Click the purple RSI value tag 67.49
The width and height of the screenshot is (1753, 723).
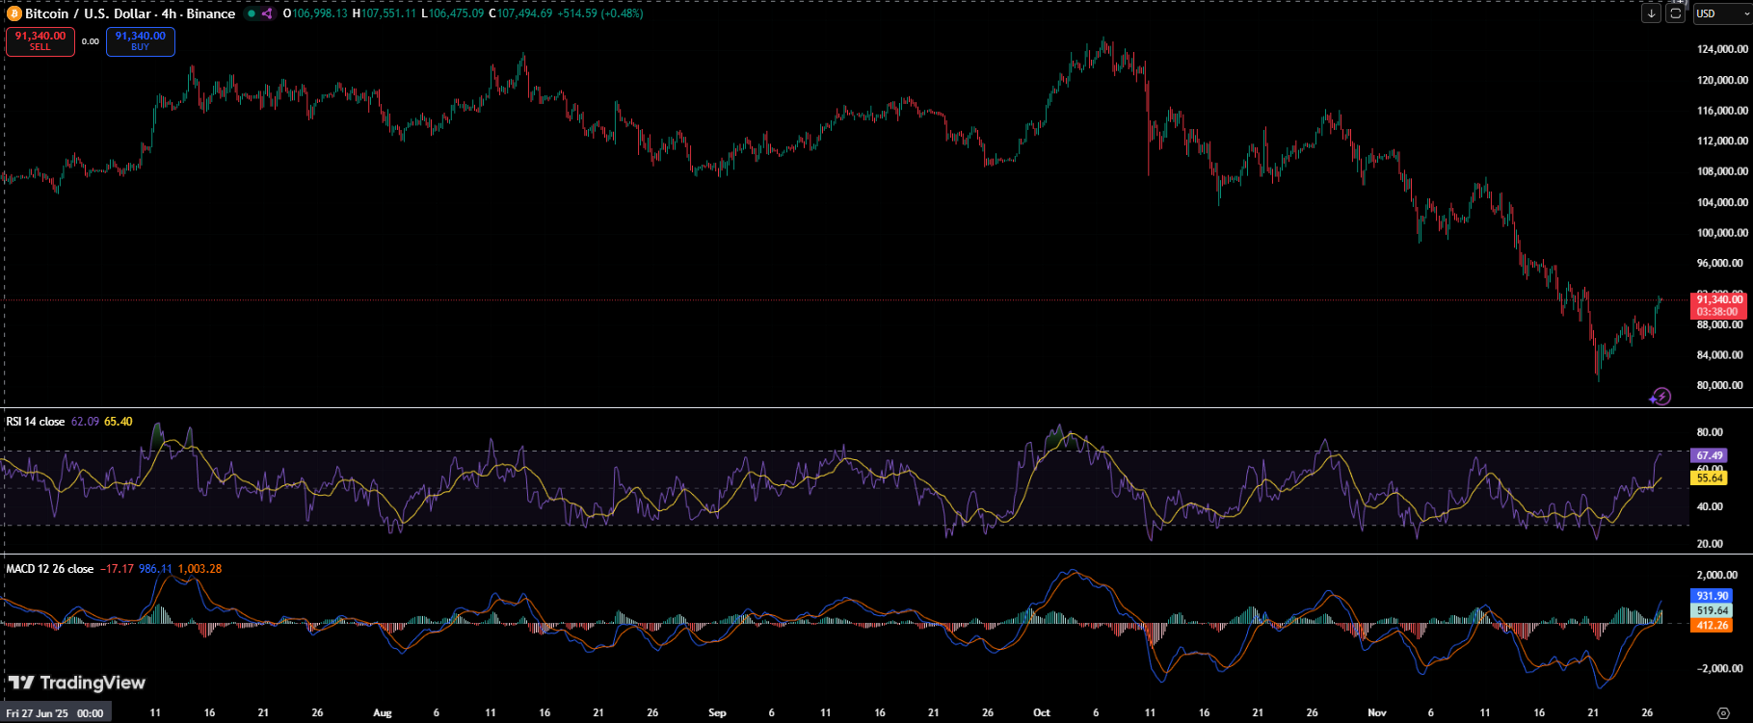[1709, 455]
